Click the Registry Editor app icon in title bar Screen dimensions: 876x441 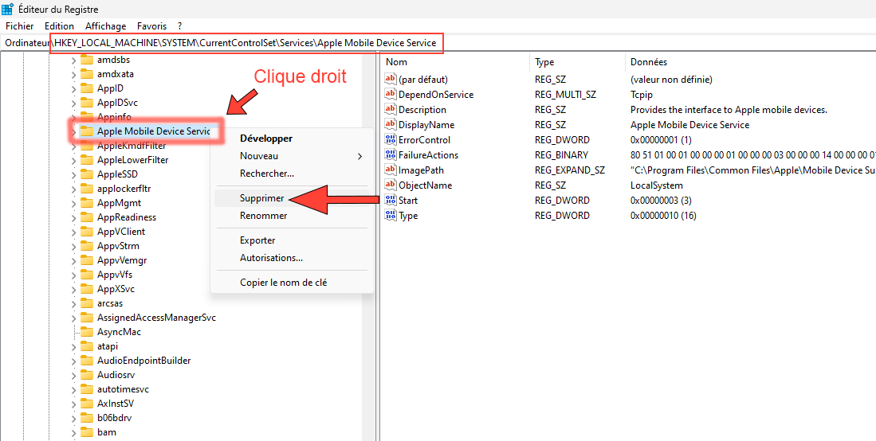coord(7,10)
